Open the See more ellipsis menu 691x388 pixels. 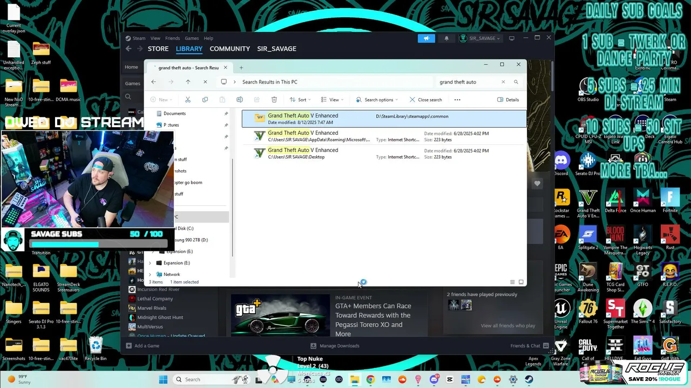coord(457,100)
